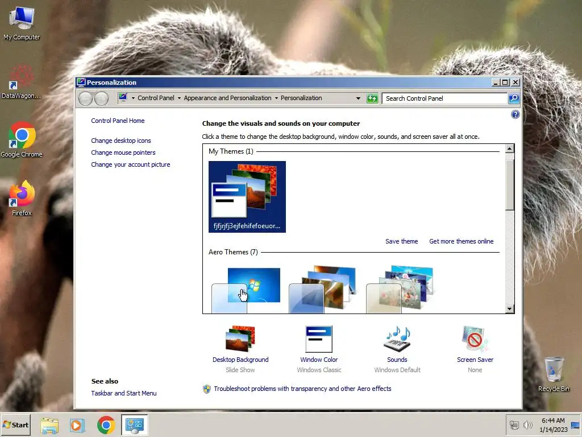The image size is (582, 437).
Task: Click the taskbar clock
Action: point(554,425)
